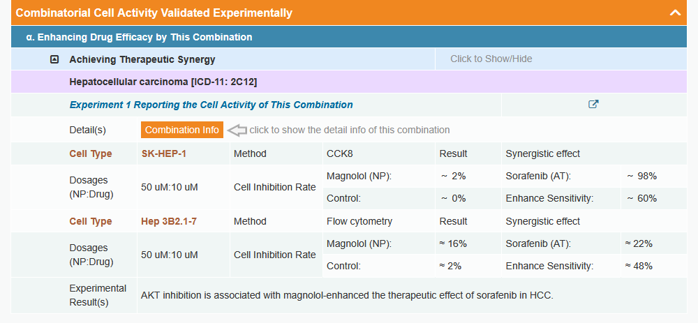Click the Achieving Therapeutic Synergy heading

coord(142,59)
